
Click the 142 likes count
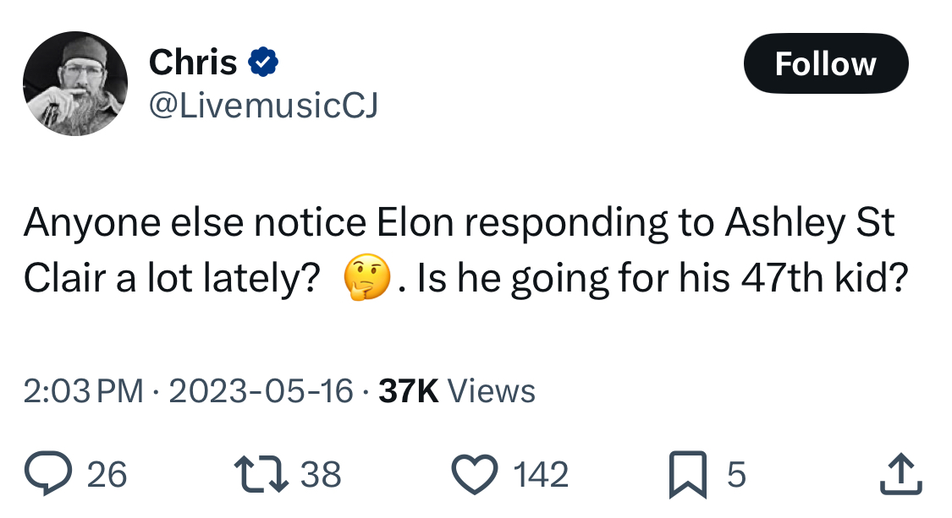[541, 474]
